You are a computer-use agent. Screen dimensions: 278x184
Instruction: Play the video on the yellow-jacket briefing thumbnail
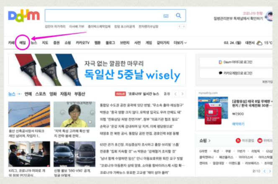pyautogui.click(x=90, y=122)
